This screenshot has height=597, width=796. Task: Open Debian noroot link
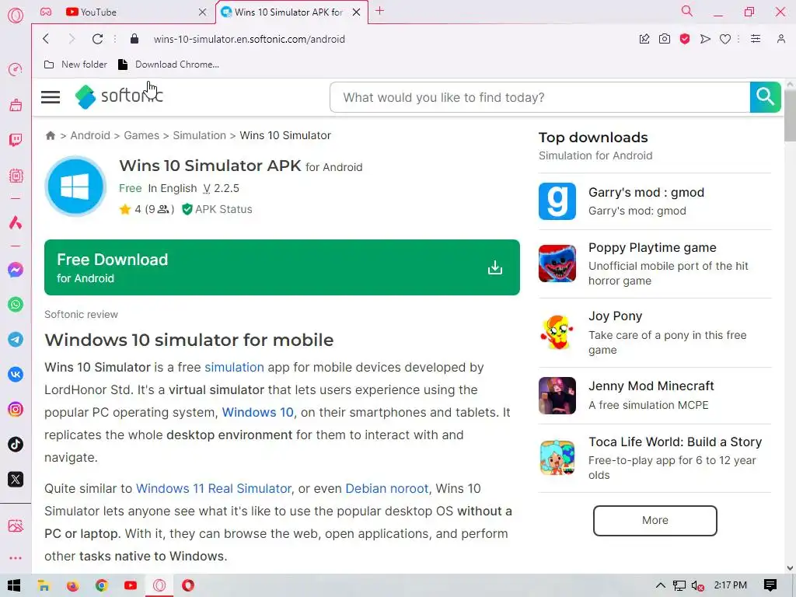(x=387, y=488)
